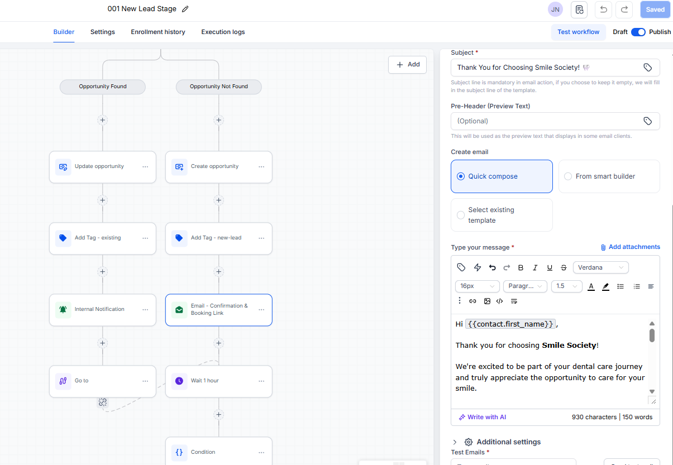Switch to the Builder tab
Image resolution: width=673 pixels, height=465 pixels.
(64, 32)
